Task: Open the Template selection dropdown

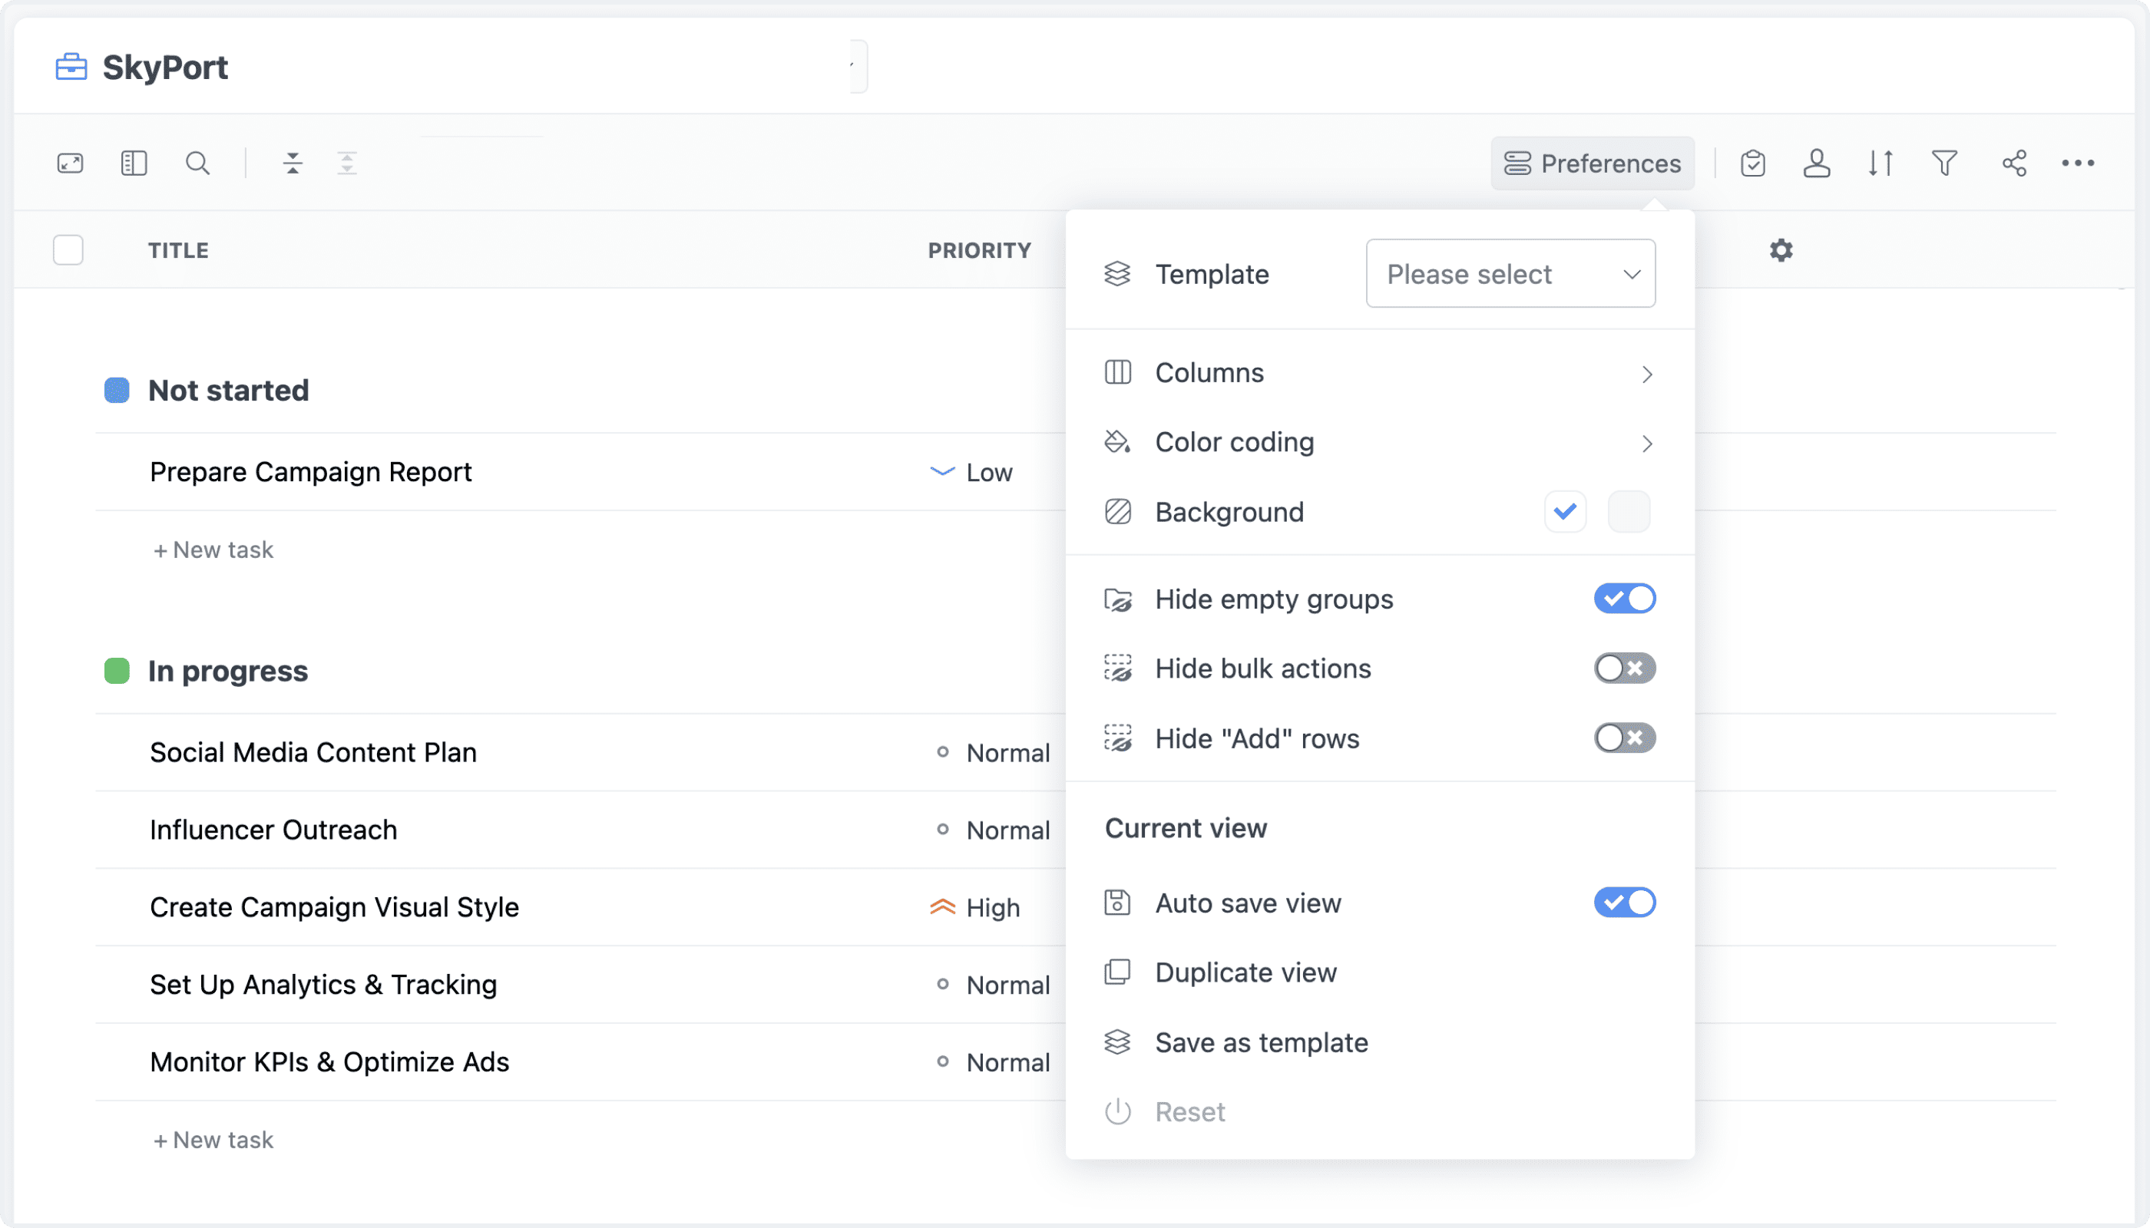Action: [x=1510, y=273]
